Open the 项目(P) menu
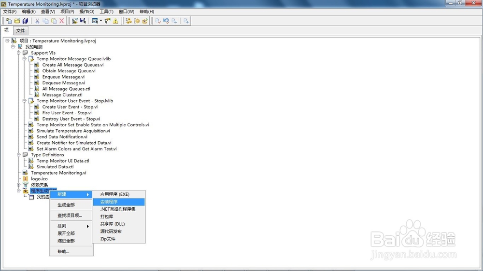 (x=67, y=12)
